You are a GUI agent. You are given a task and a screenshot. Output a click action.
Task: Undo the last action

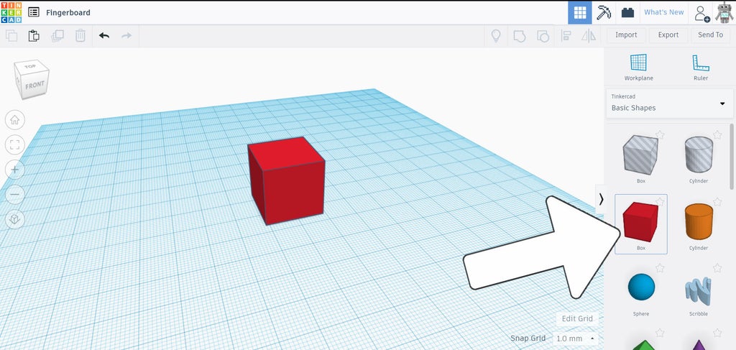104,35
